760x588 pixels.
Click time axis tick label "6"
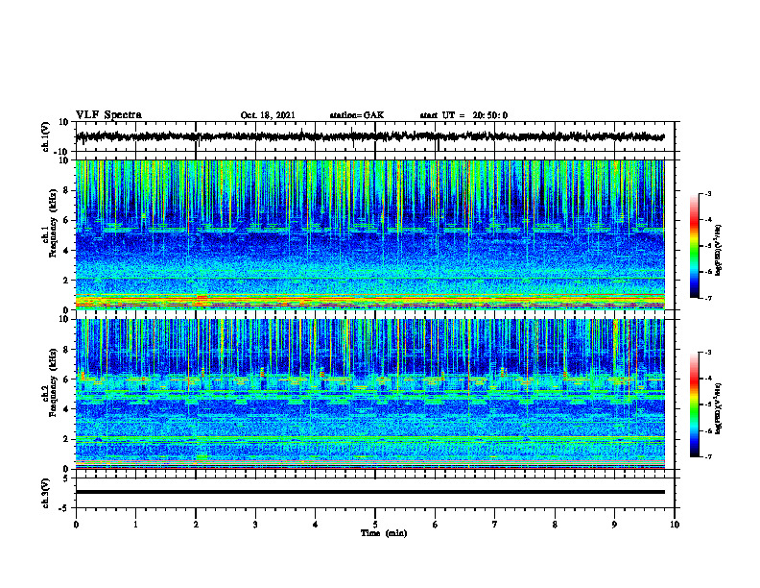pyautogui.click(x=436, y=525)
